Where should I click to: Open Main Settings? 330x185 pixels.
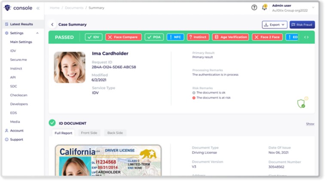21,42
